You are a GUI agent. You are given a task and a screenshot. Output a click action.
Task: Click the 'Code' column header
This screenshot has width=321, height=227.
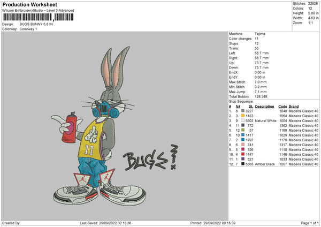click(x=282, y=107)
